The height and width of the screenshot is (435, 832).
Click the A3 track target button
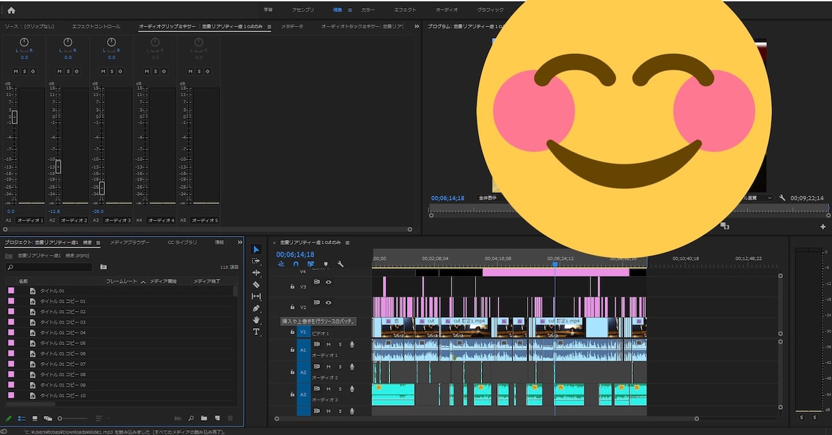[303, 394]
